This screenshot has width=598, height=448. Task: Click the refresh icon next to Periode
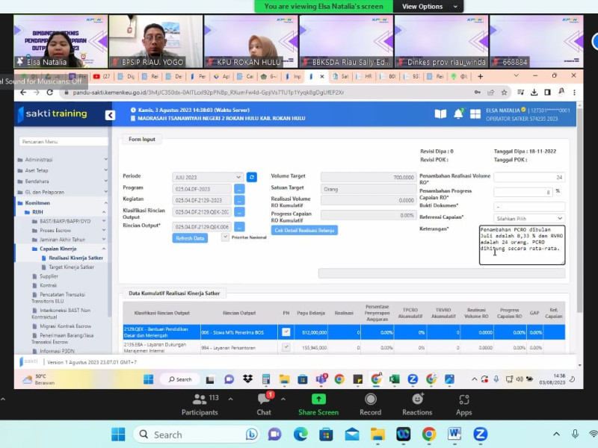pos(252,177)
